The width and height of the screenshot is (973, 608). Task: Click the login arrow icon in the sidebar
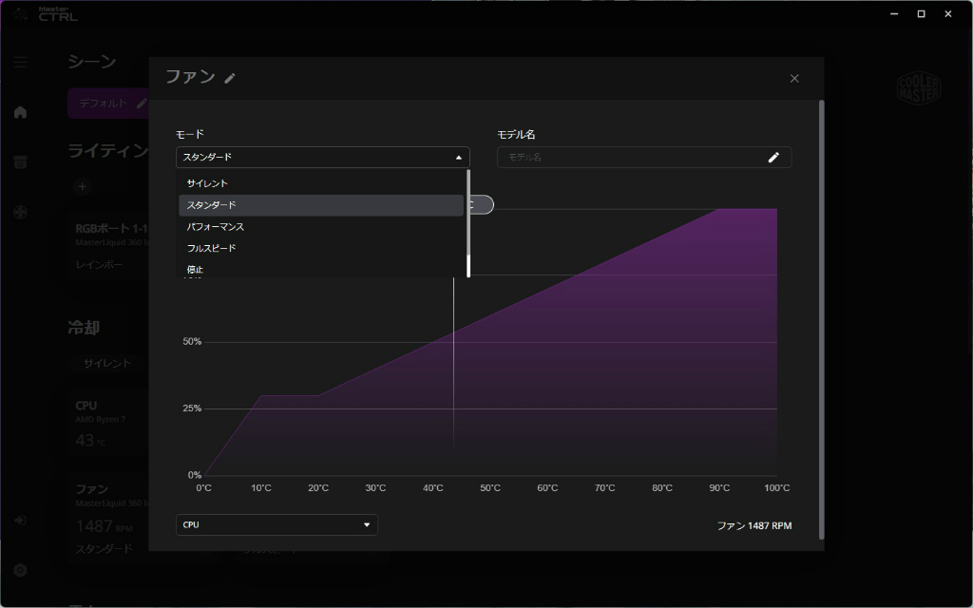click(x=21, y=520)
